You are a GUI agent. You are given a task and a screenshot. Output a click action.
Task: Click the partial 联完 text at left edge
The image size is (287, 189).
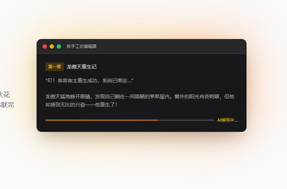click(x=7, y=105)
